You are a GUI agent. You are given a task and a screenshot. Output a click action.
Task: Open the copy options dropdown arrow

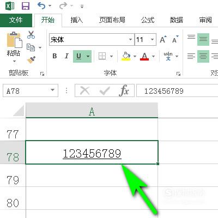[x=40, y=48]
